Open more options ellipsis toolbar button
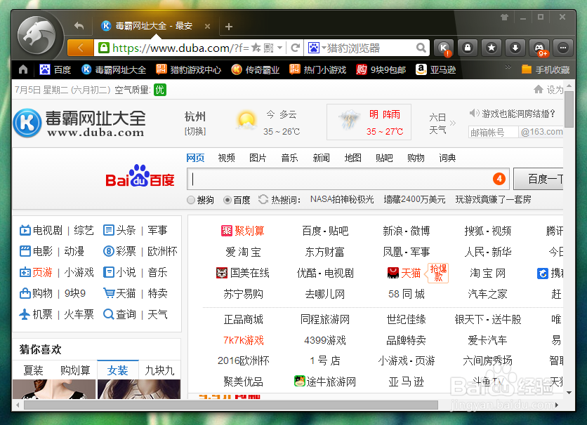This screenshot has width=587, height=425. coord(563,48)
